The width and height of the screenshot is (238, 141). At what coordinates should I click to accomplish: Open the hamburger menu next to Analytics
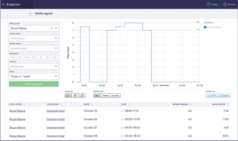click(x=3, y=4)
